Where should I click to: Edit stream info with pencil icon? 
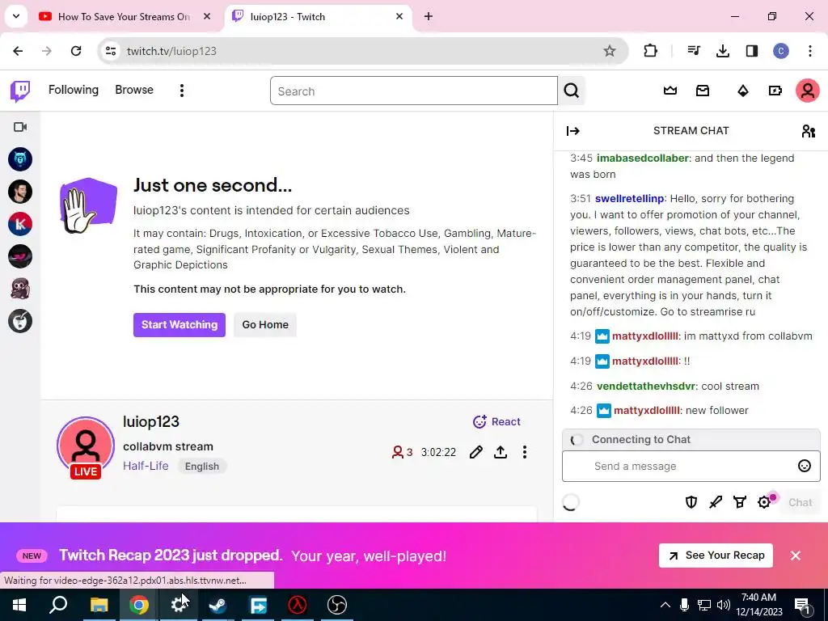[x=475, y=452]
